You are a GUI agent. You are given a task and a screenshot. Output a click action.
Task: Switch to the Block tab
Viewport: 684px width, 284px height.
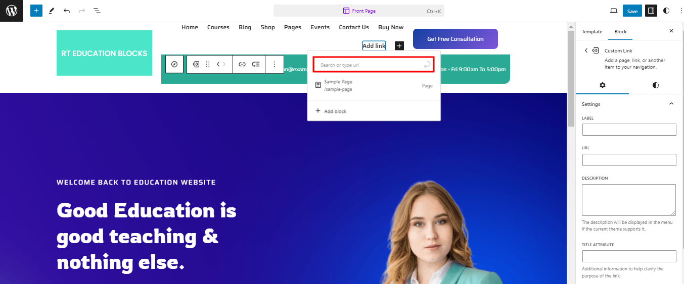pos(620,31)
